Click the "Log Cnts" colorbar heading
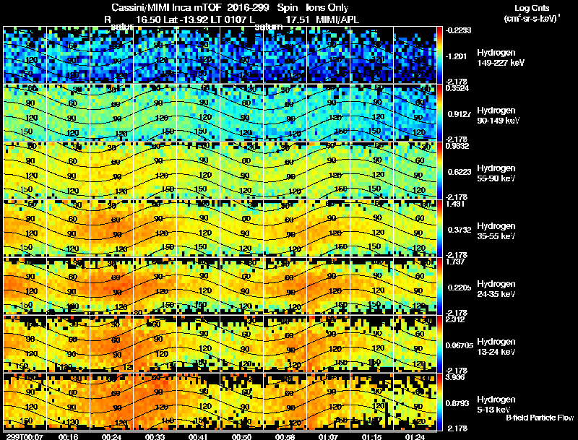Image resolution: width=578 pixels, height=440 pixels. click(x=532, y=8)
